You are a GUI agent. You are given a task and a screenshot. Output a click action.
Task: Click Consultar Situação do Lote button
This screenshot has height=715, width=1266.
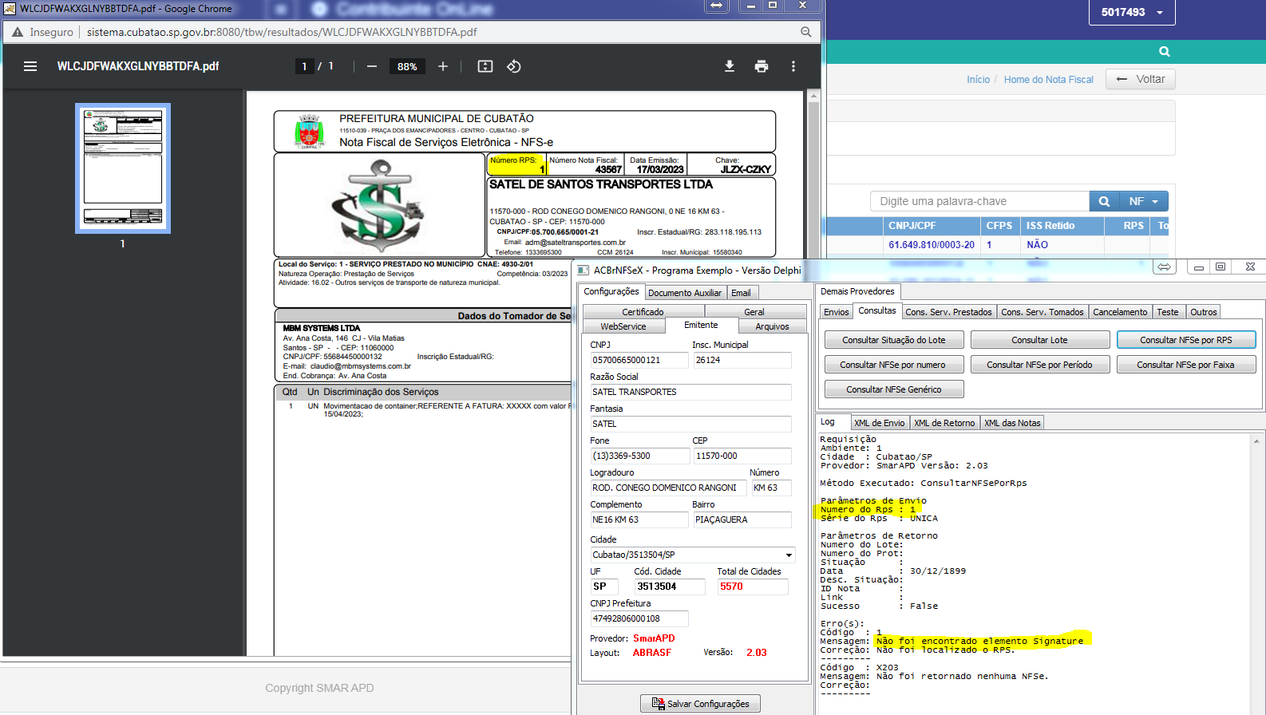894,340
